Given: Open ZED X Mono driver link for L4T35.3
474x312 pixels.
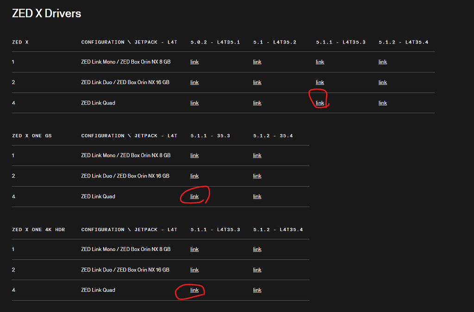Looking at the screenshot, I should pyautogui.click(x=319, y=61).
